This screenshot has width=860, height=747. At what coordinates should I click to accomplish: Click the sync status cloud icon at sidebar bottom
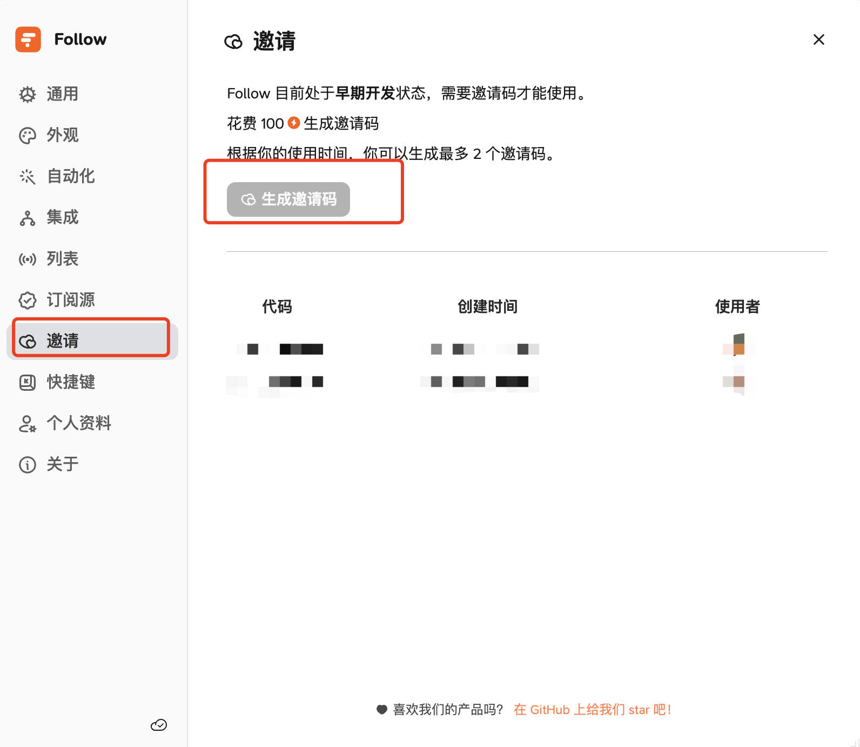click(159, 725)
